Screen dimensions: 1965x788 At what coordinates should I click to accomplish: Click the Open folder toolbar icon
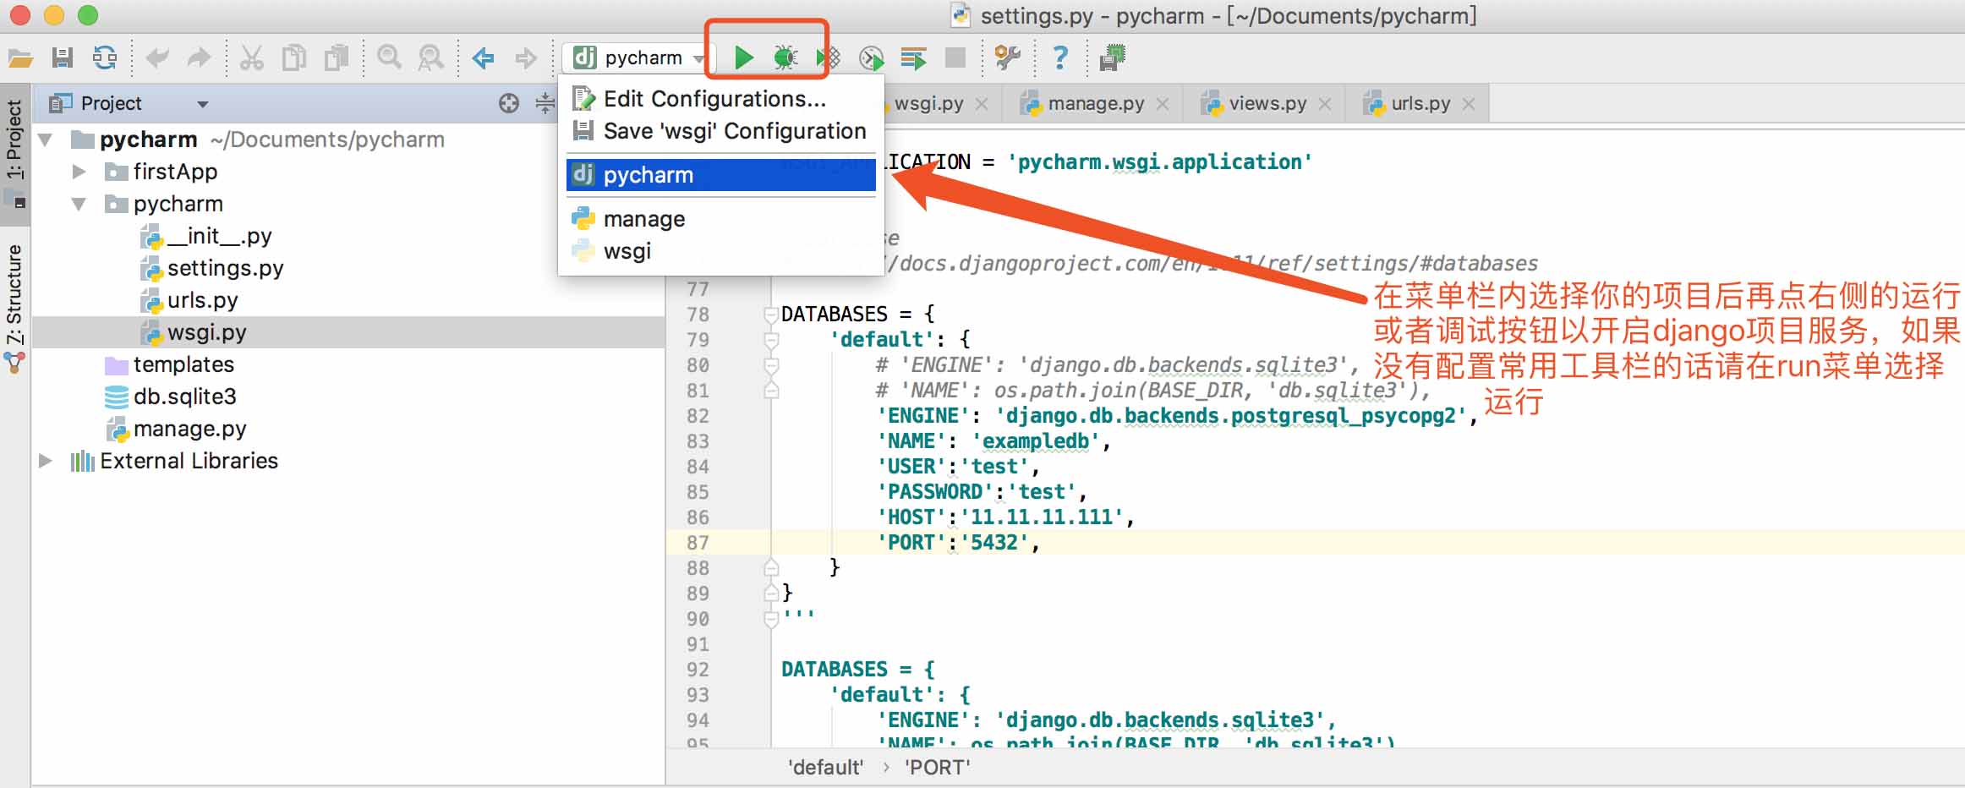point(20,57)
